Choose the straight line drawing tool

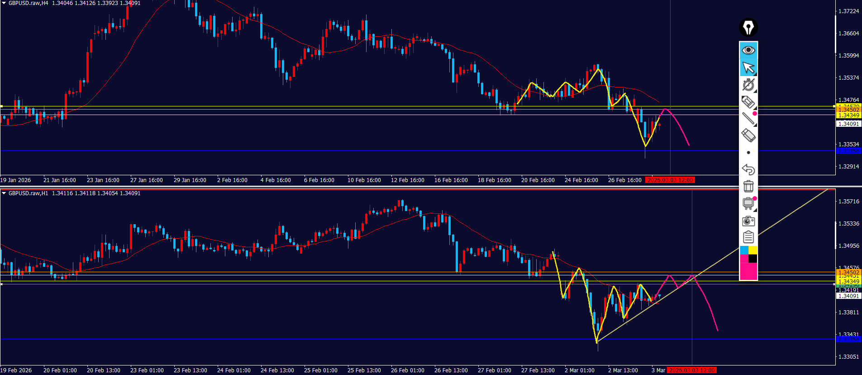point(748,118)
